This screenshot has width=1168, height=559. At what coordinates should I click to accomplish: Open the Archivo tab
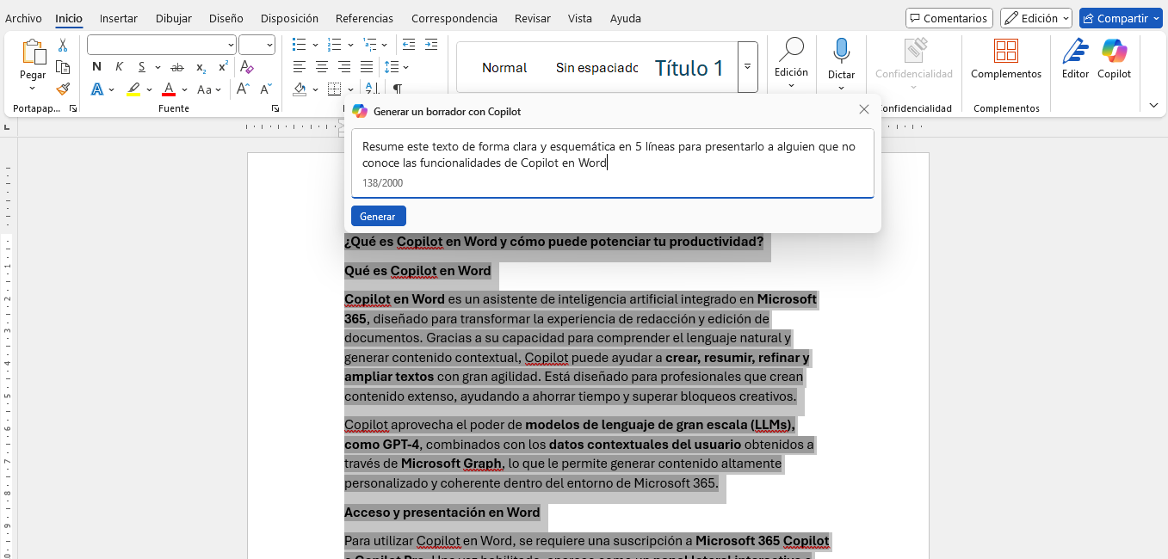tap(23, 18)
